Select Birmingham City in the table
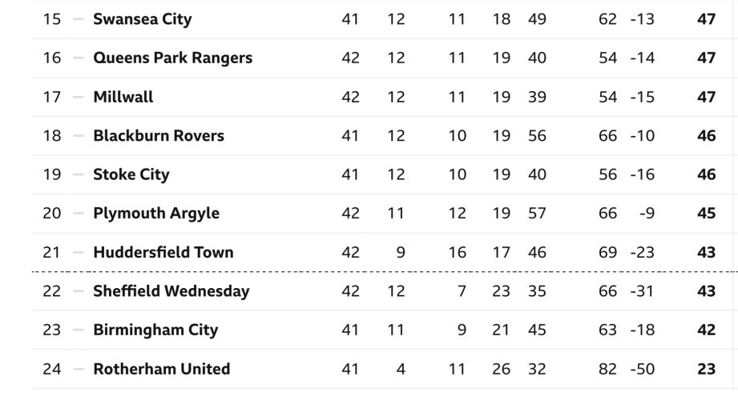 pos(155,330)
